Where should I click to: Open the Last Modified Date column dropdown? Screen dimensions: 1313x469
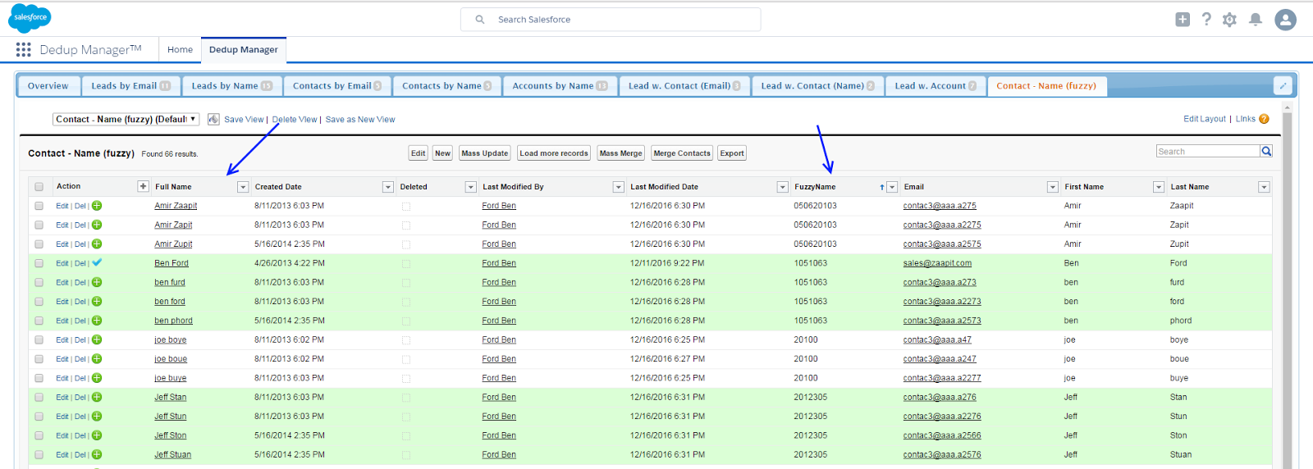[783, 187]
